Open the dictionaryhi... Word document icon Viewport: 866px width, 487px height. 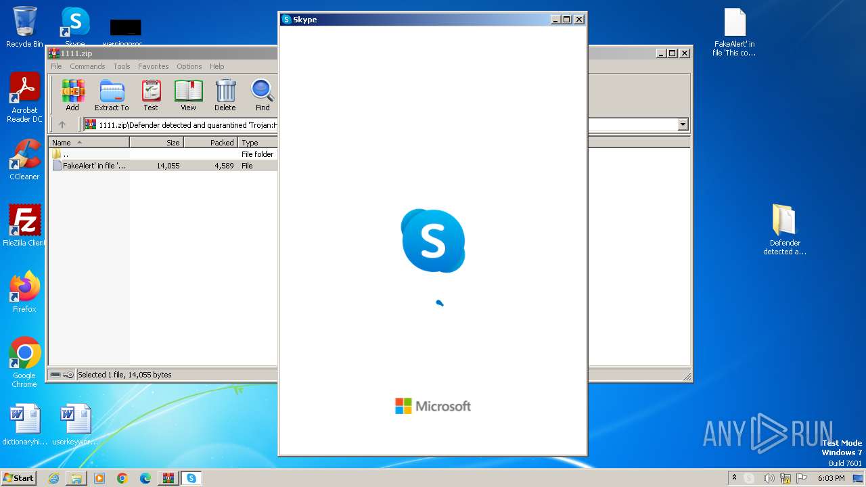[x=24, y=425]
